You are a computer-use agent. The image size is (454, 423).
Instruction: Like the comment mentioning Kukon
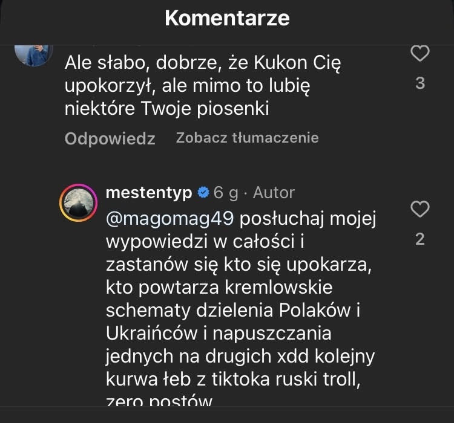[419, 54]
